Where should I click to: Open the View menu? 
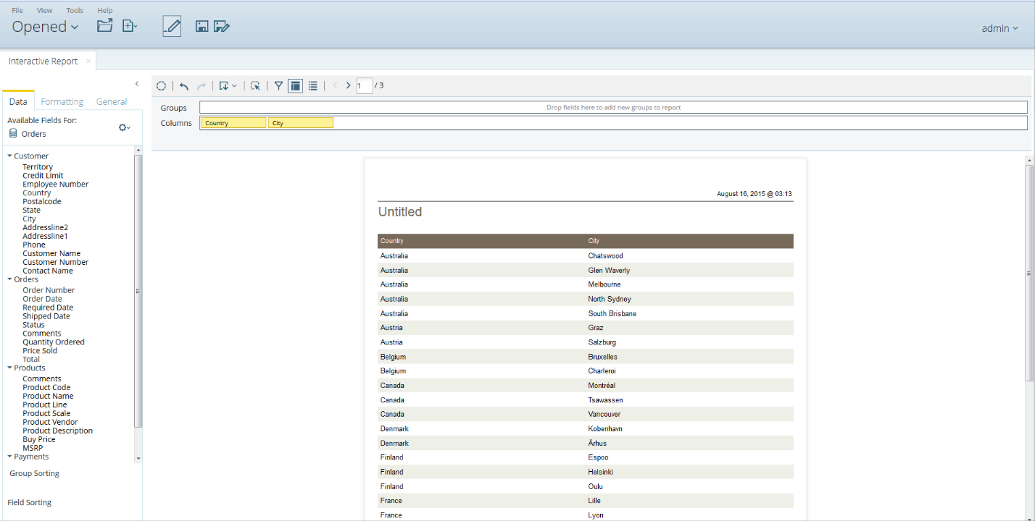pos(45,11)
